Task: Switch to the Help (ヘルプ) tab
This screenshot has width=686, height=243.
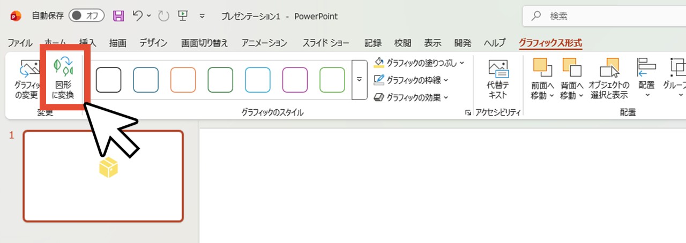Action: click(494, 43)
